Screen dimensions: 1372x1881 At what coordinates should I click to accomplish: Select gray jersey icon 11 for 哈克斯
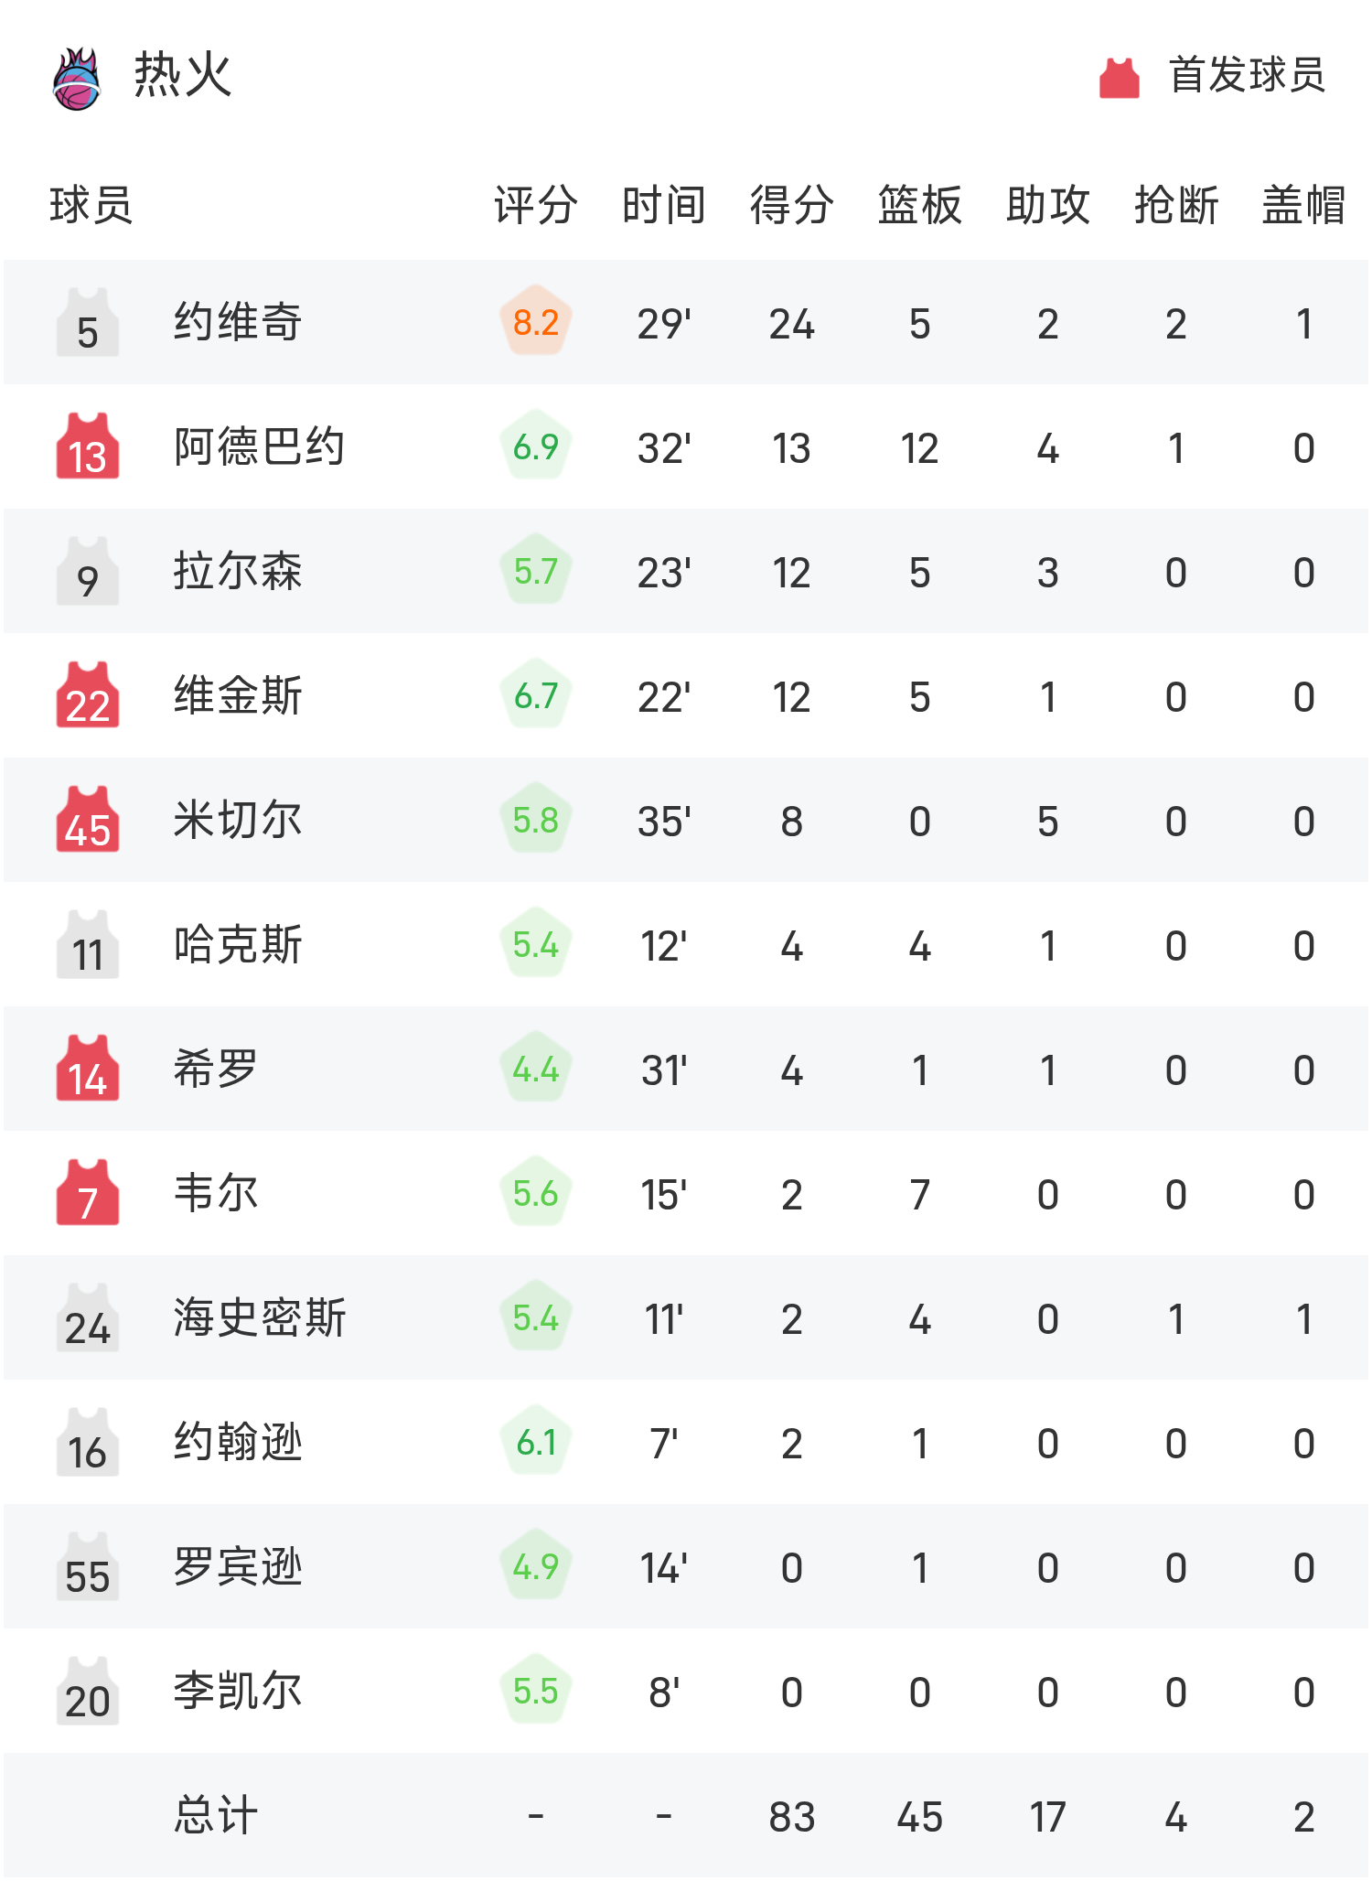point(87,944)
